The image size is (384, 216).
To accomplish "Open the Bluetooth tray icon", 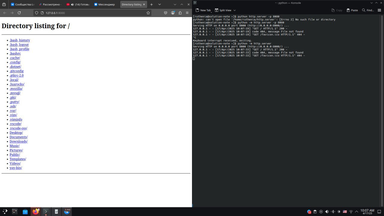I will 333,212.
